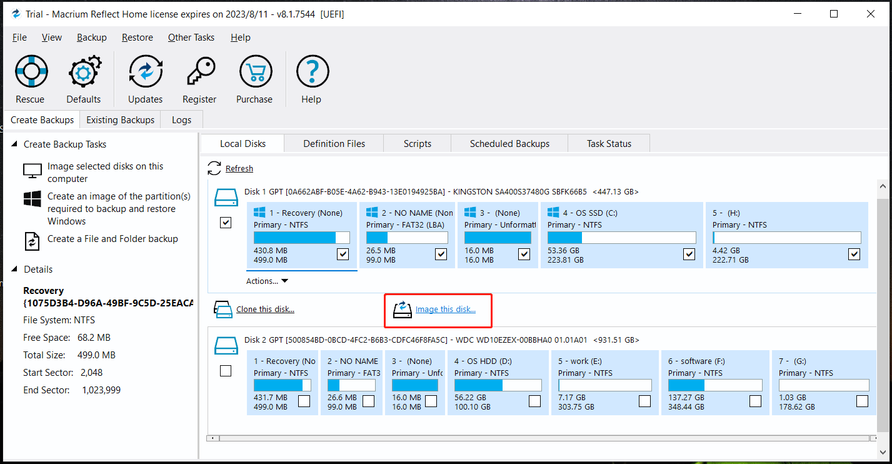
Task: Check the (G:) partition checkbox
Action: pos(862,401)
